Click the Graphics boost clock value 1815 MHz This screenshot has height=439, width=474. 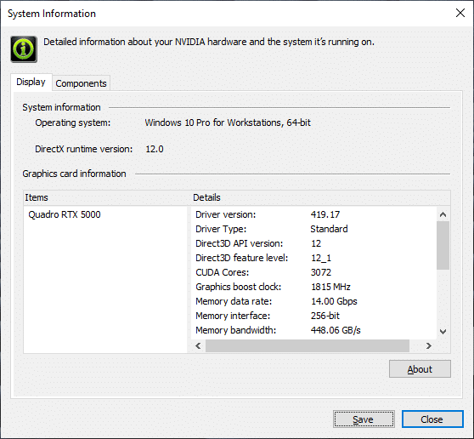pyautogui.click(x=330, y=287)
